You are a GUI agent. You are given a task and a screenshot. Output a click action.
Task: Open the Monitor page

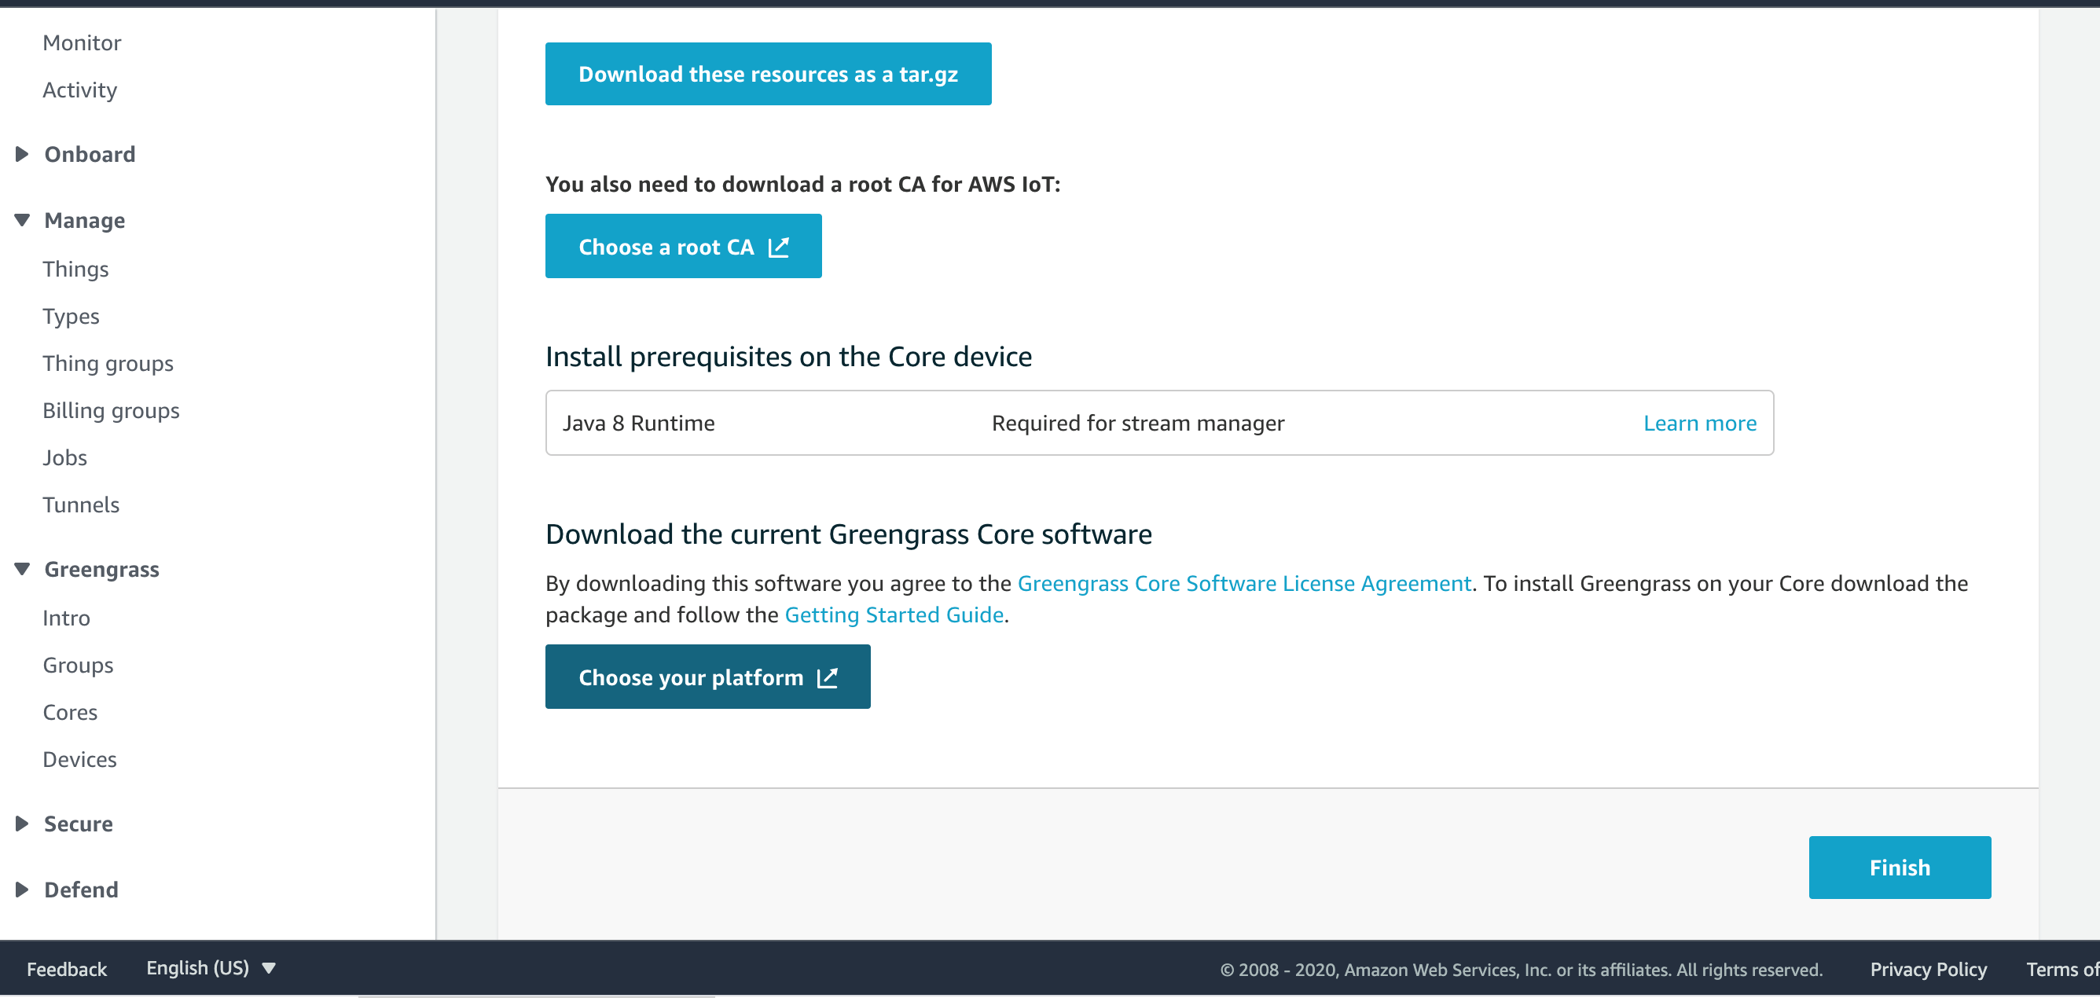[x=82, y=42]
